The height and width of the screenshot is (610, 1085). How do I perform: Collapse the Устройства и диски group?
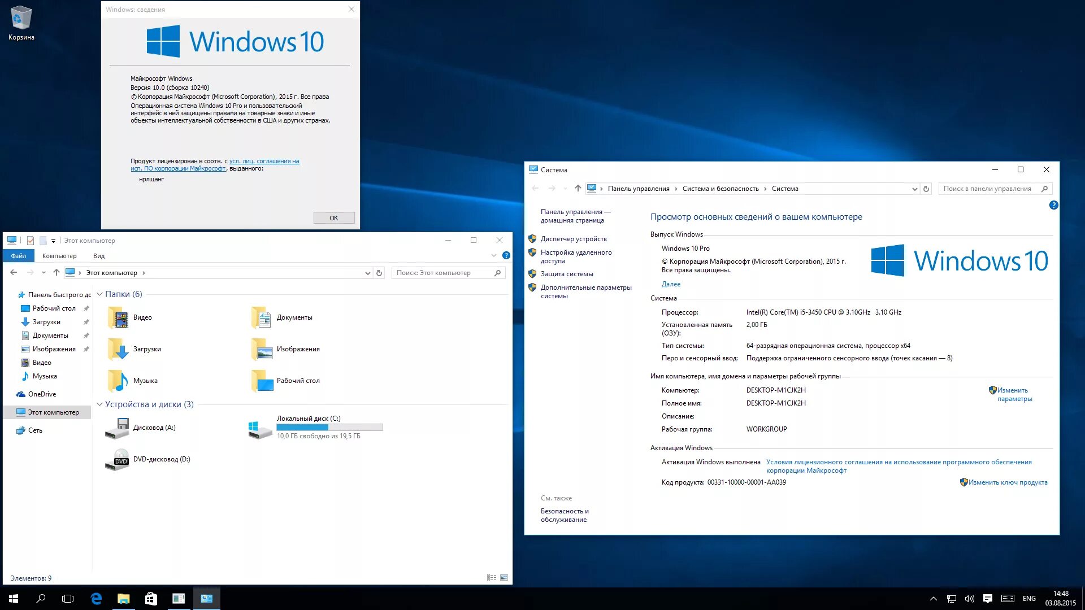[99, 404]
